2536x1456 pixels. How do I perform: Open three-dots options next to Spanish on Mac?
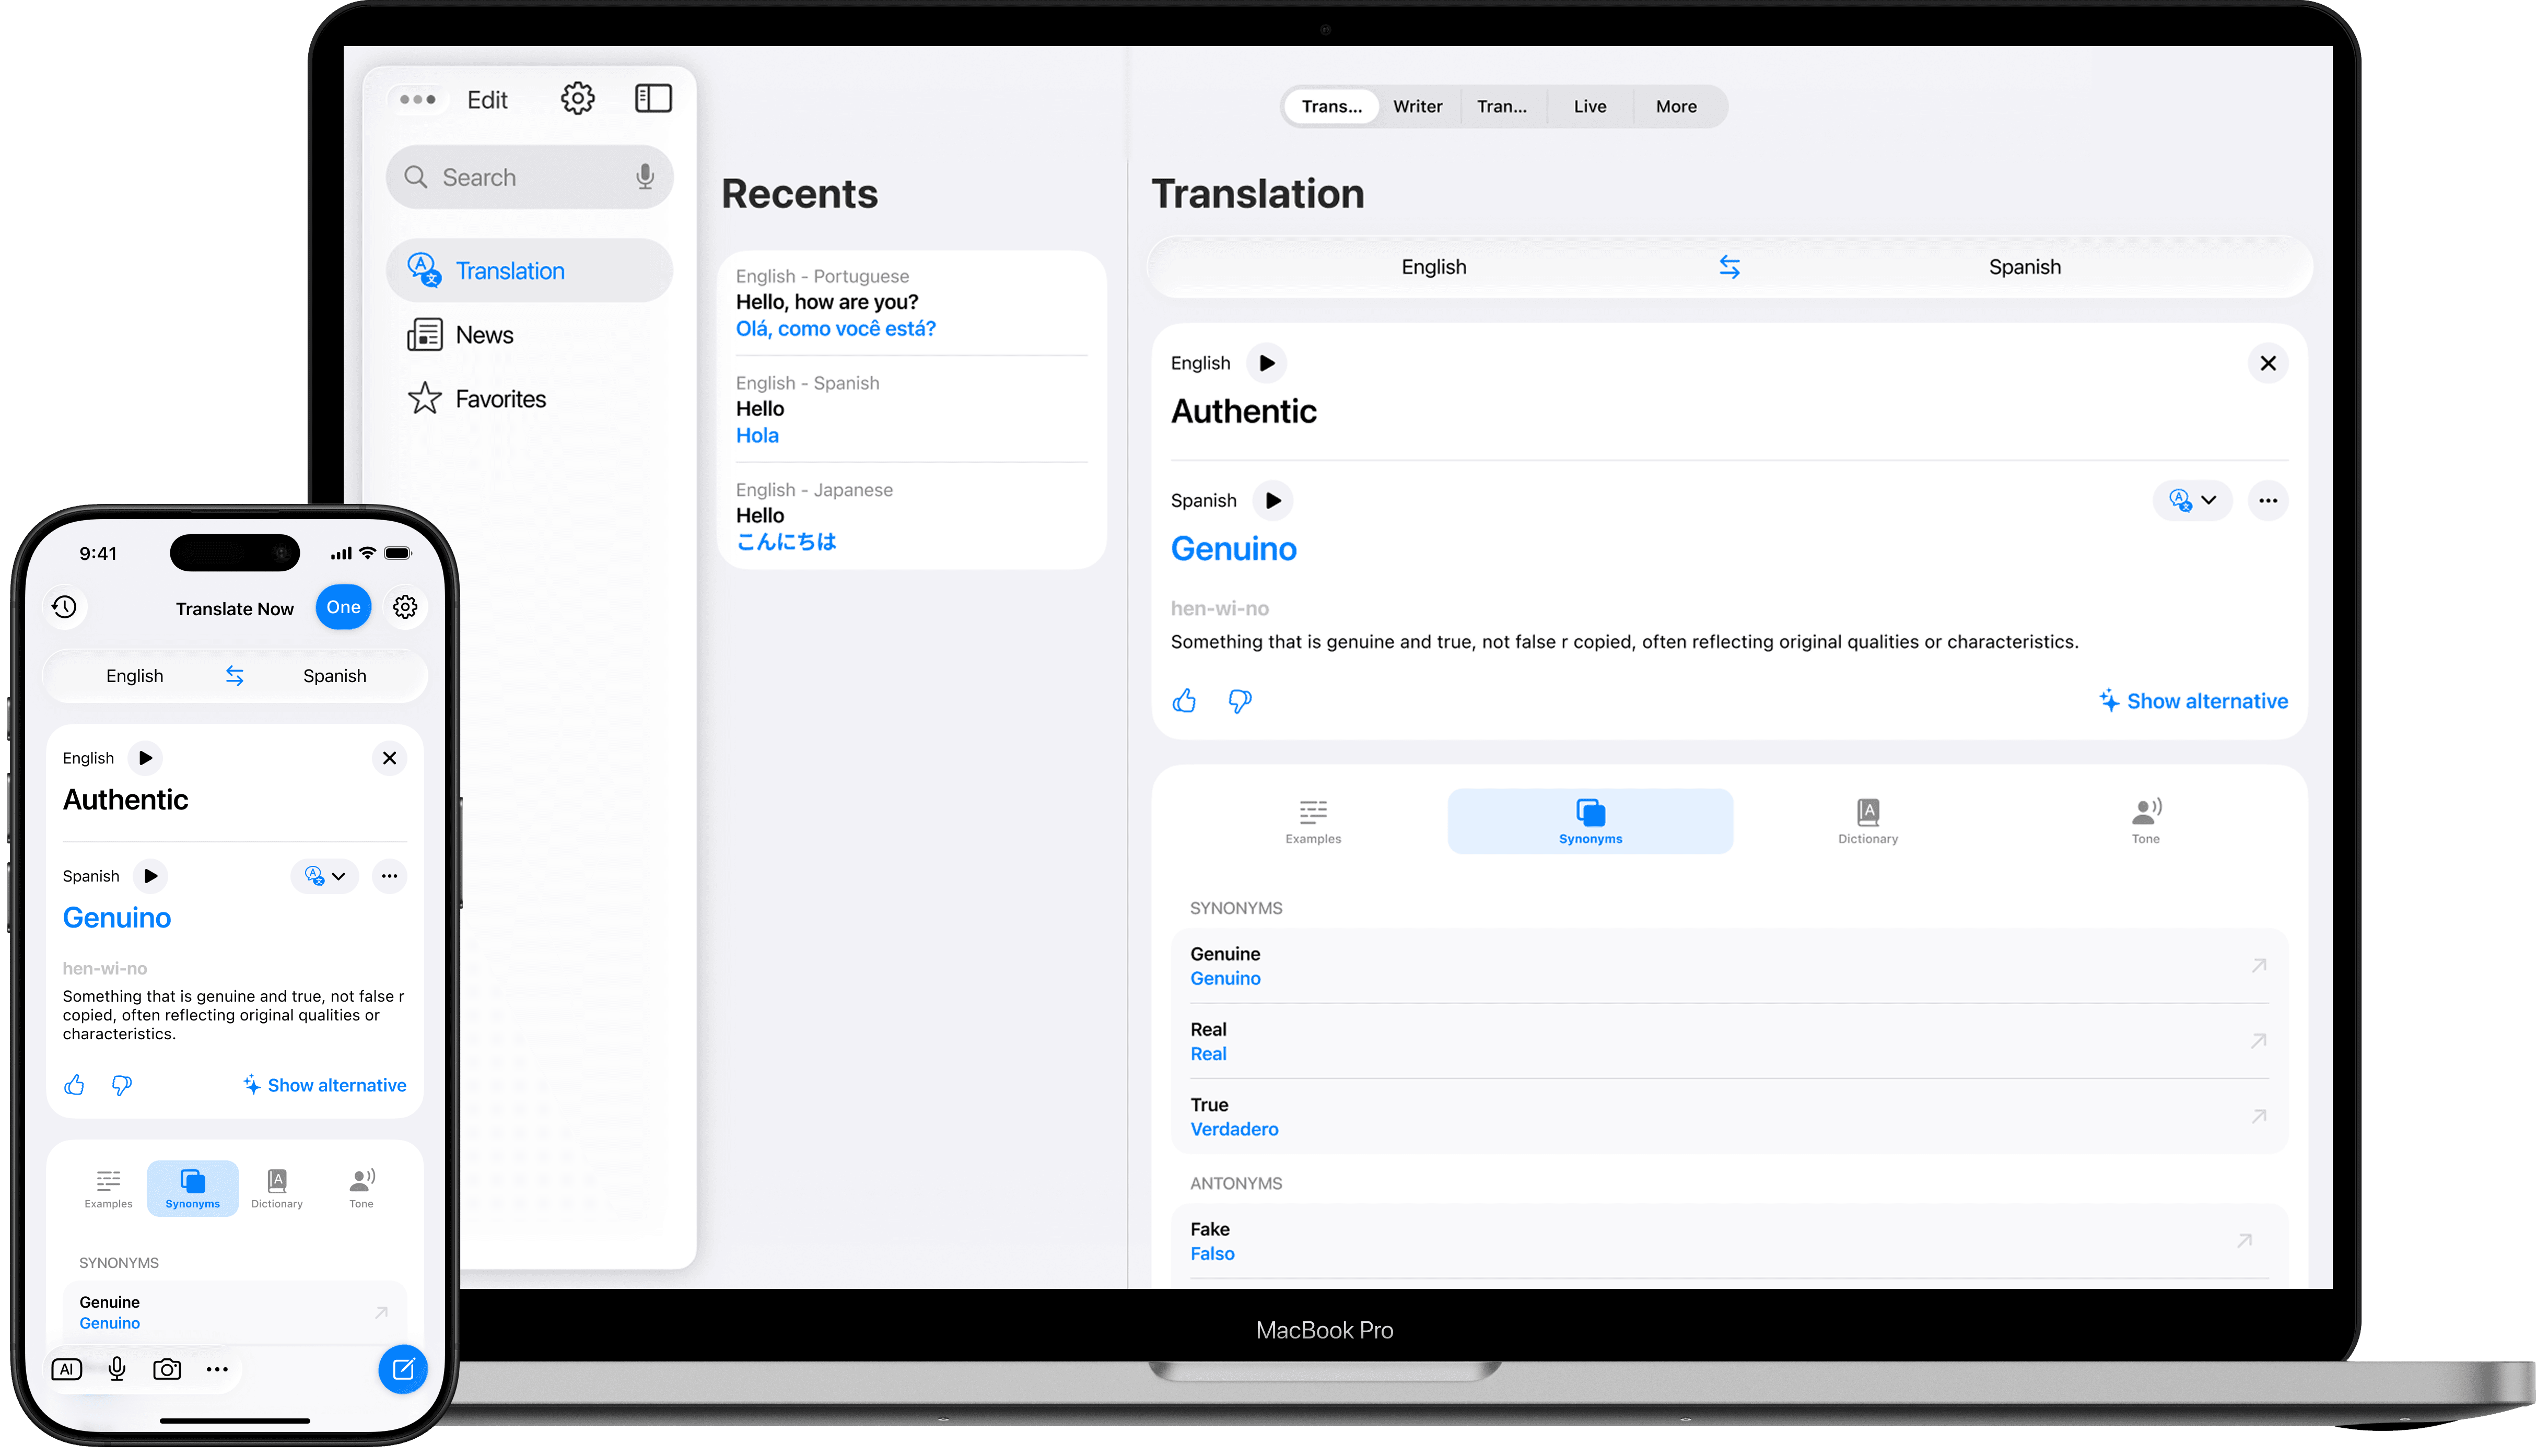[x=2267, y=500]
